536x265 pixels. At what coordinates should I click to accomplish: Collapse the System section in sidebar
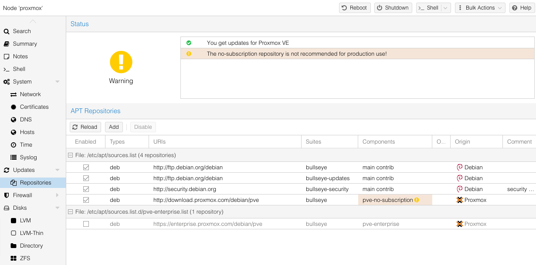[x=58, y=82]
